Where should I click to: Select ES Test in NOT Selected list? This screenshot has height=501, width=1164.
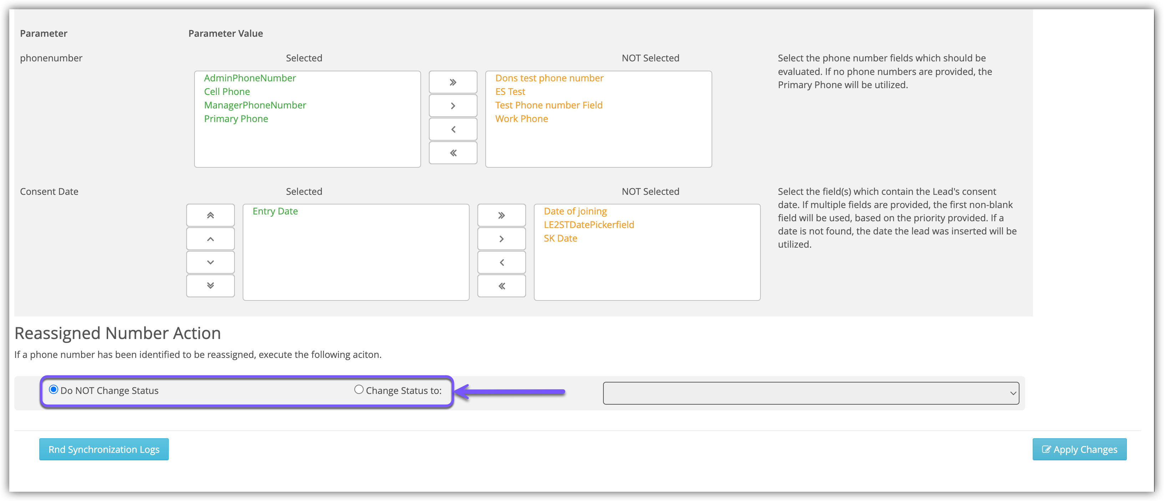coord(510,92)
